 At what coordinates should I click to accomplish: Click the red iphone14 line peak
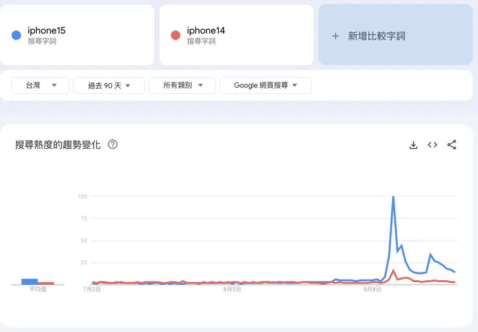click(x=393, y=270)
